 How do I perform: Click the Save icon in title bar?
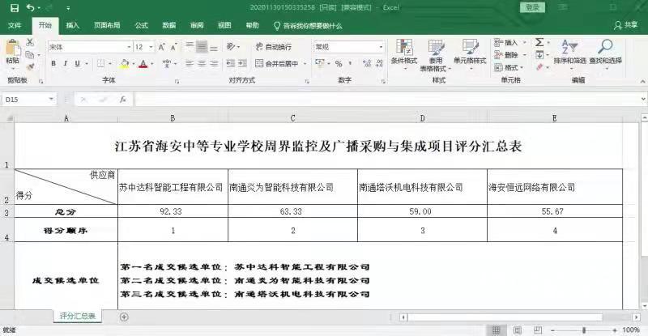point(15,7)
